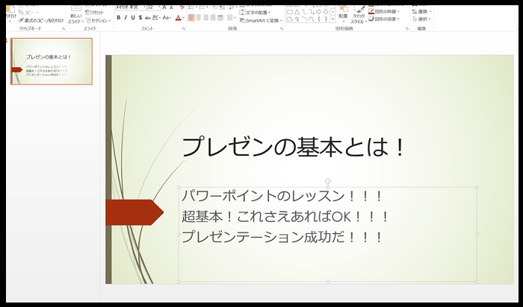Select the right arrow shape in the gallery
The width and height of the screenshot is (523, 307).
click(x=319, y=12)
